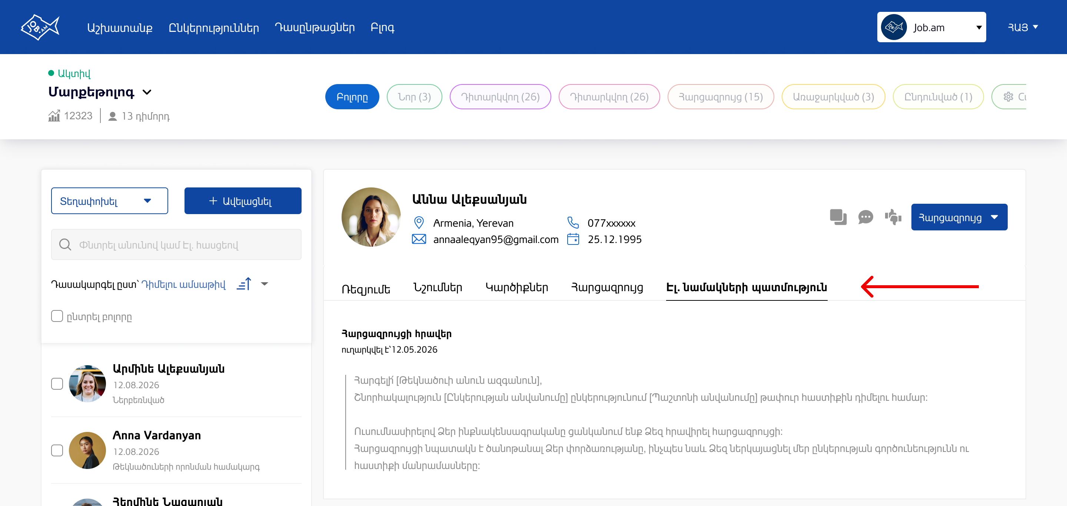The height and width of the screenshot is (506, 1067).
Task: Click the Ակտիվ status label
Action: pos(74,73)
